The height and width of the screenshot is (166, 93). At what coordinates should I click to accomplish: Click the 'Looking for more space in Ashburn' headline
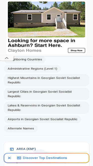(x=42, y=43)
